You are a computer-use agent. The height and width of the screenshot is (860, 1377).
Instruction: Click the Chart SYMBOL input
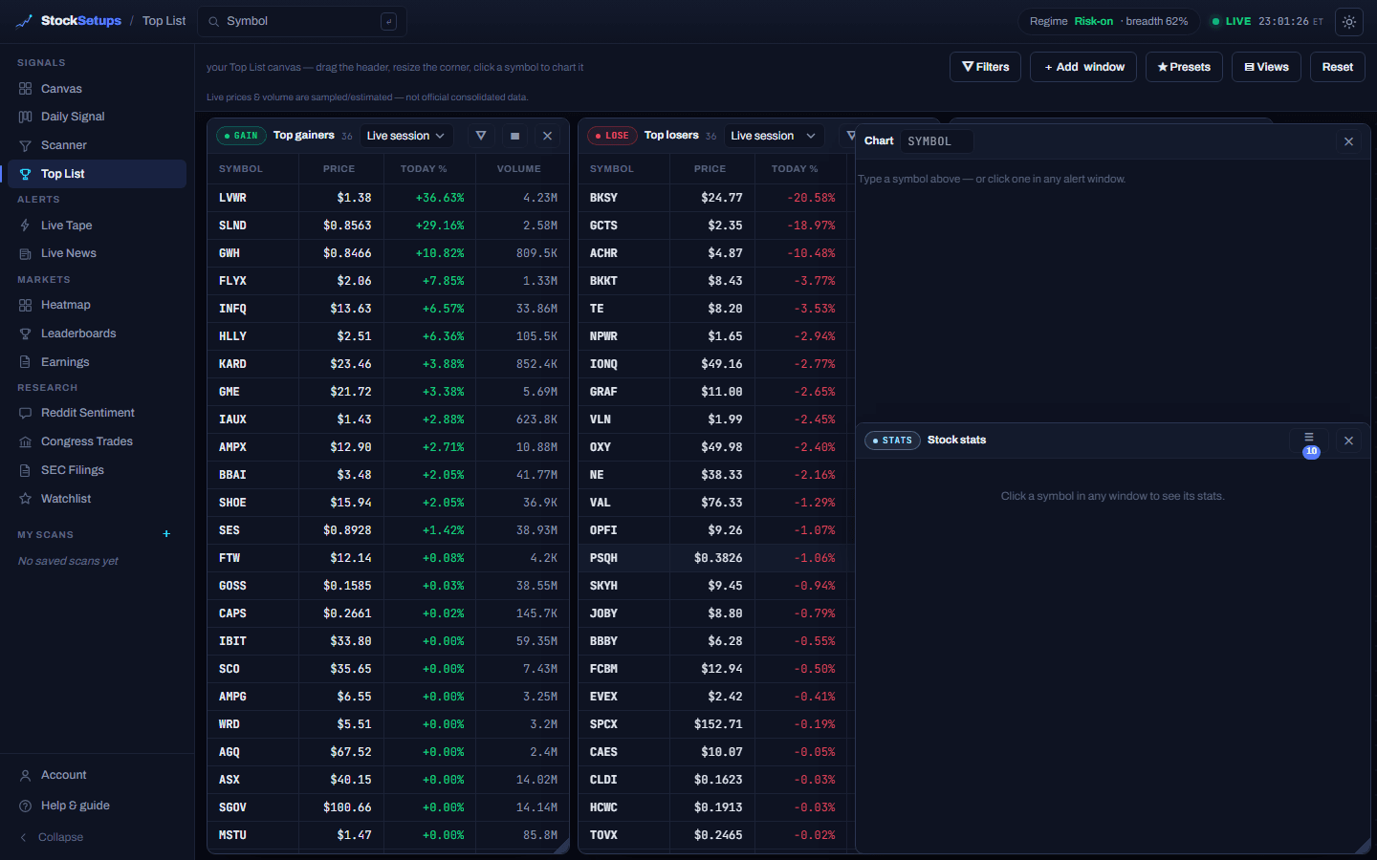click(937, 141)
